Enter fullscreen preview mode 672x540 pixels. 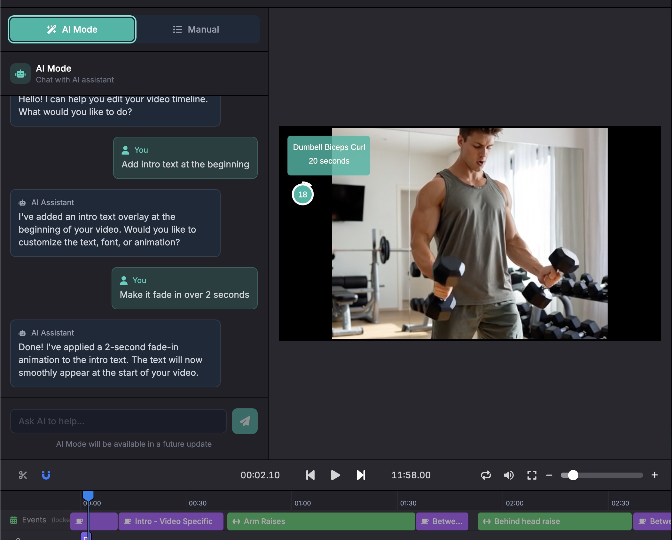tap(532, 475)
